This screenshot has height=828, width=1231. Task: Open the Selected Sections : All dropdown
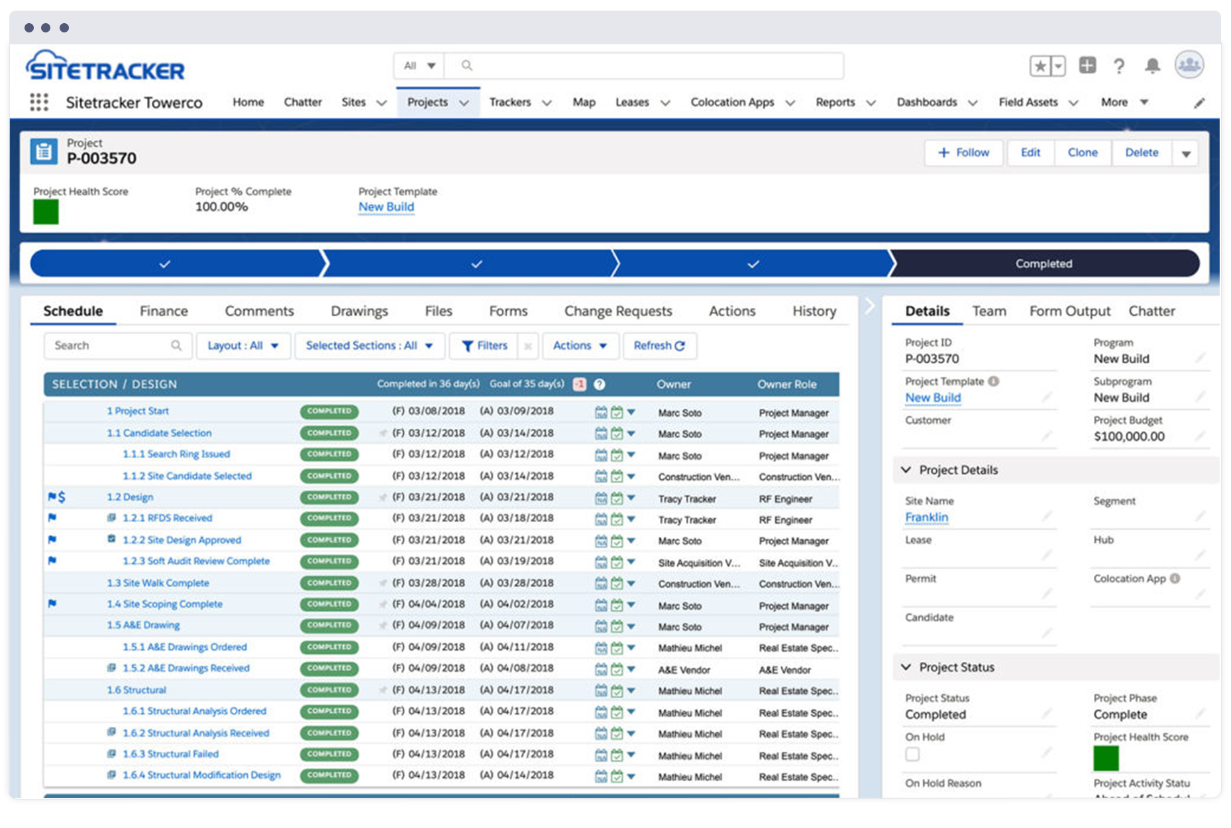tap(369, 345)
